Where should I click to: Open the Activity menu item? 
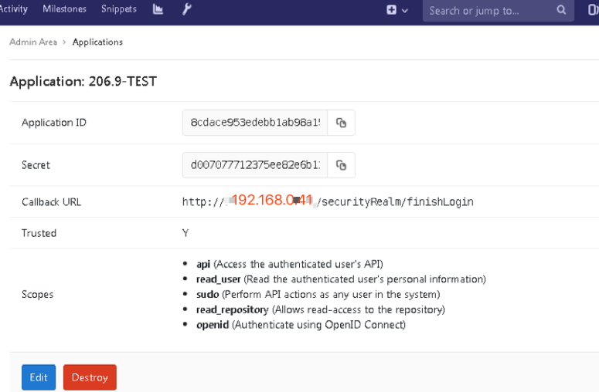click(14, 9)
